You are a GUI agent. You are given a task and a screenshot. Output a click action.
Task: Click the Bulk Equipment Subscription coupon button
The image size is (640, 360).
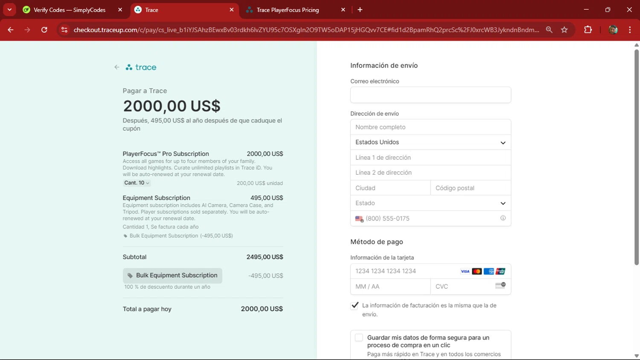pyautogui.click(x=172, y=276)
